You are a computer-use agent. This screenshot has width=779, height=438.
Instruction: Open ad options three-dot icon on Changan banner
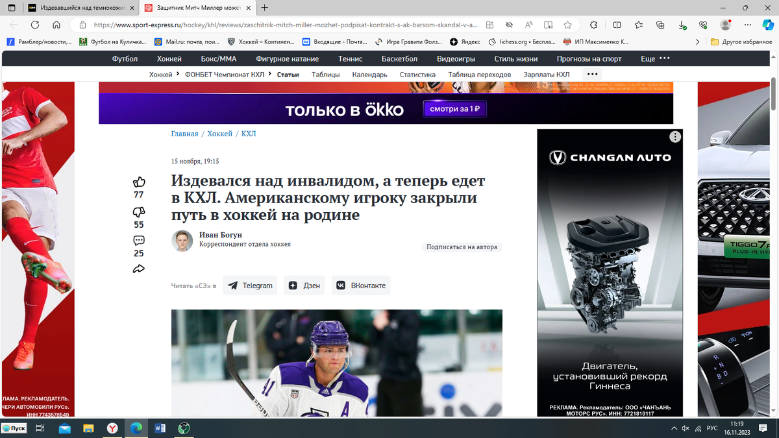point(675,137)
